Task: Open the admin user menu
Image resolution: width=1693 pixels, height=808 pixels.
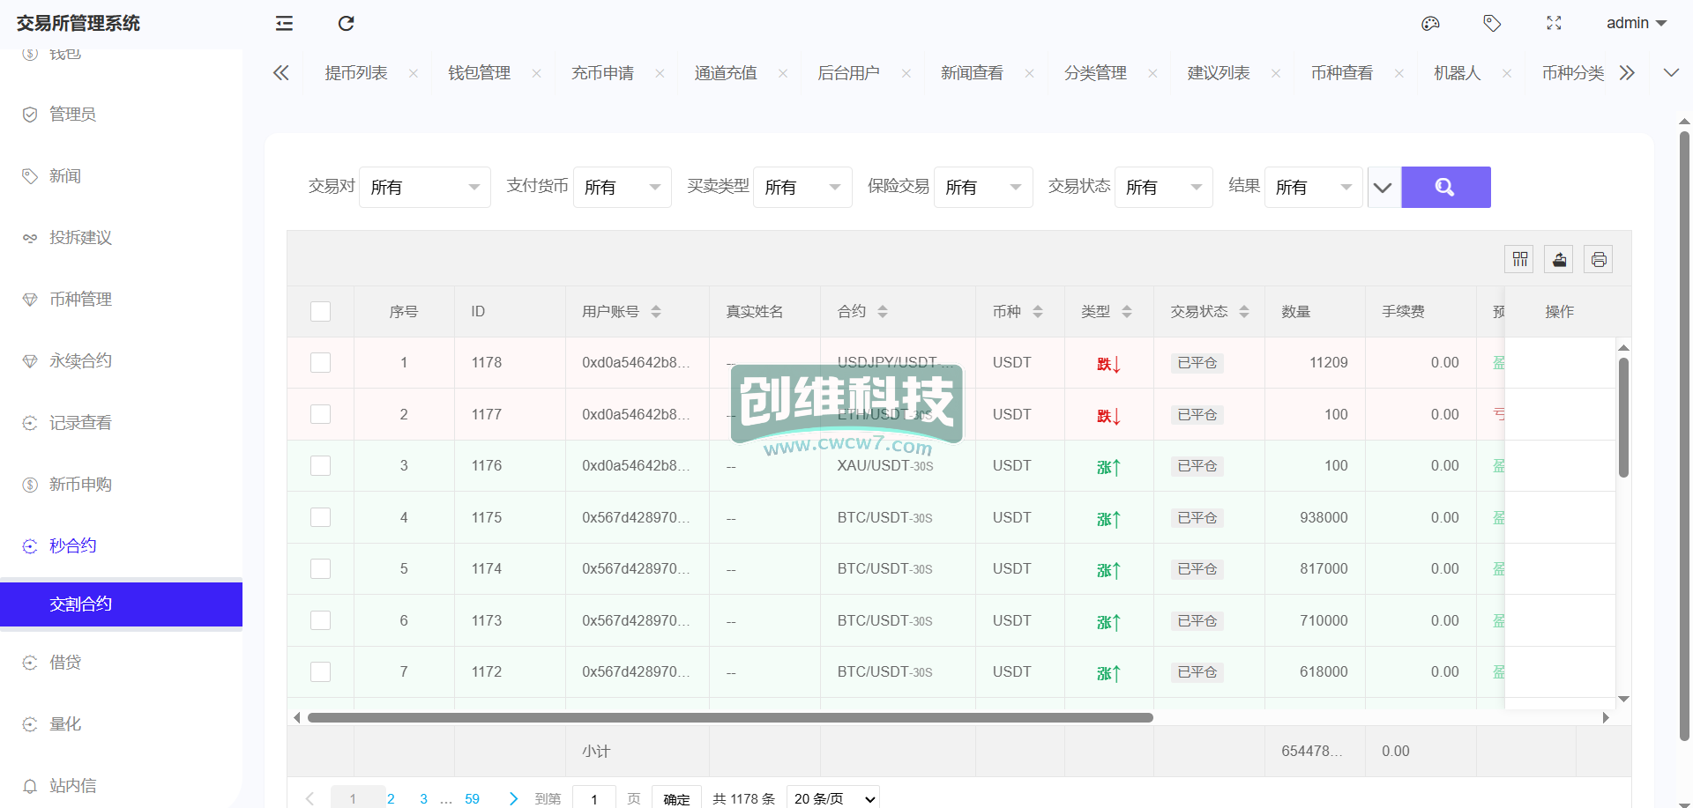Action: click(1636, 24)
